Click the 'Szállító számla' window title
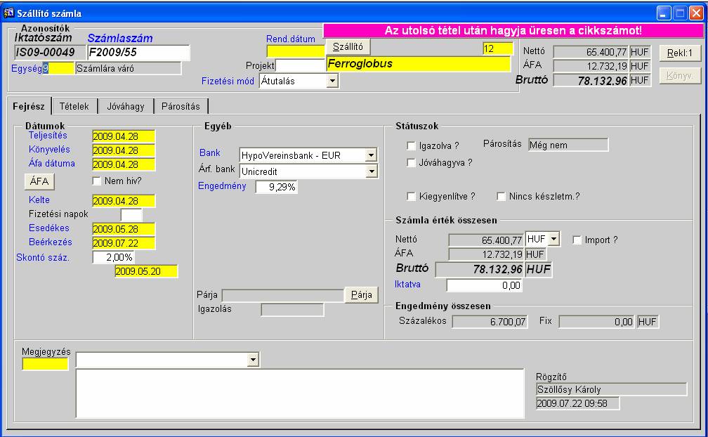Image resolution: width=708 pixels, height=437 pixels. click(x=49, y=13)
